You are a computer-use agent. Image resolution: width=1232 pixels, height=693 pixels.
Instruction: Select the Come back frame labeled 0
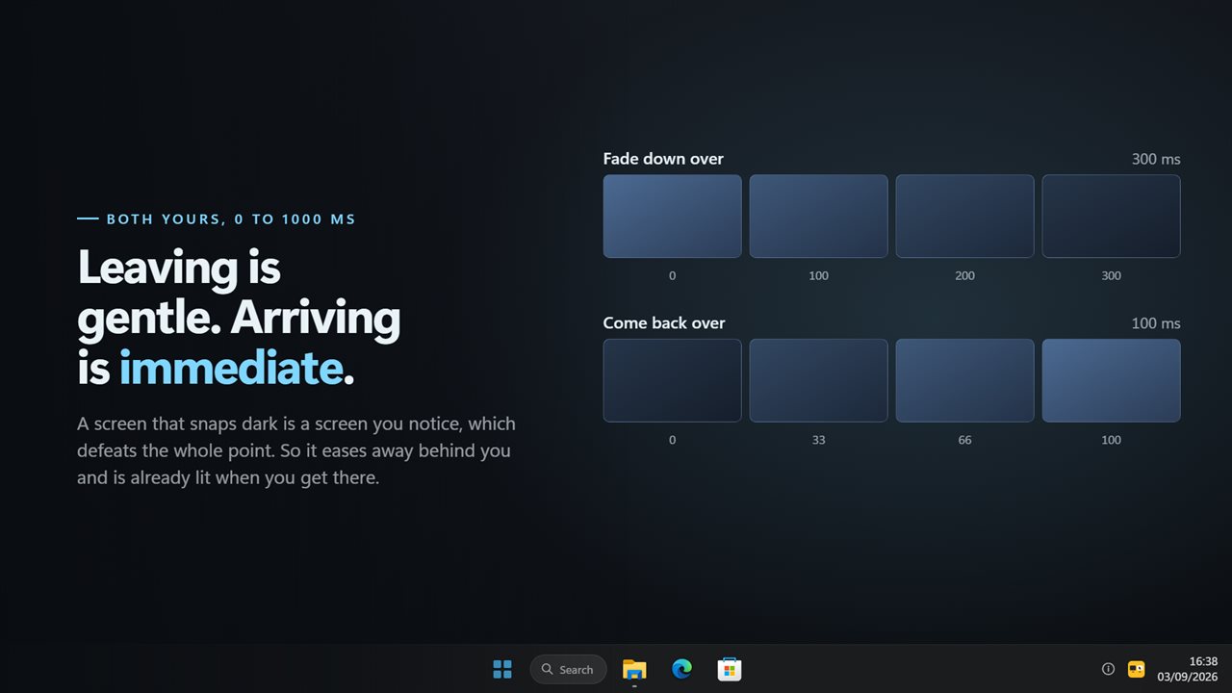click(x=673, y=380)
